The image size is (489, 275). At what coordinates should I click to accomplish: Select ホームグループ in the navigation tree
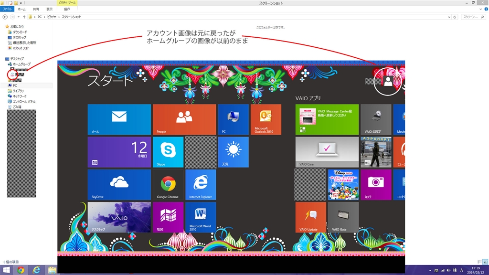pyautogui.click(x=21, y=64)
